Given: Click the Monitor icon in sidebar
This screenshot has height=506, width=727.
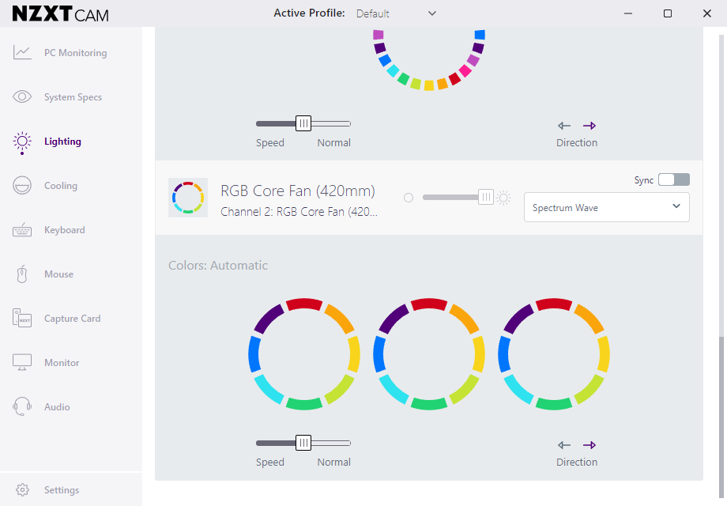Looking at the screenshot, I should coord(22,362).
